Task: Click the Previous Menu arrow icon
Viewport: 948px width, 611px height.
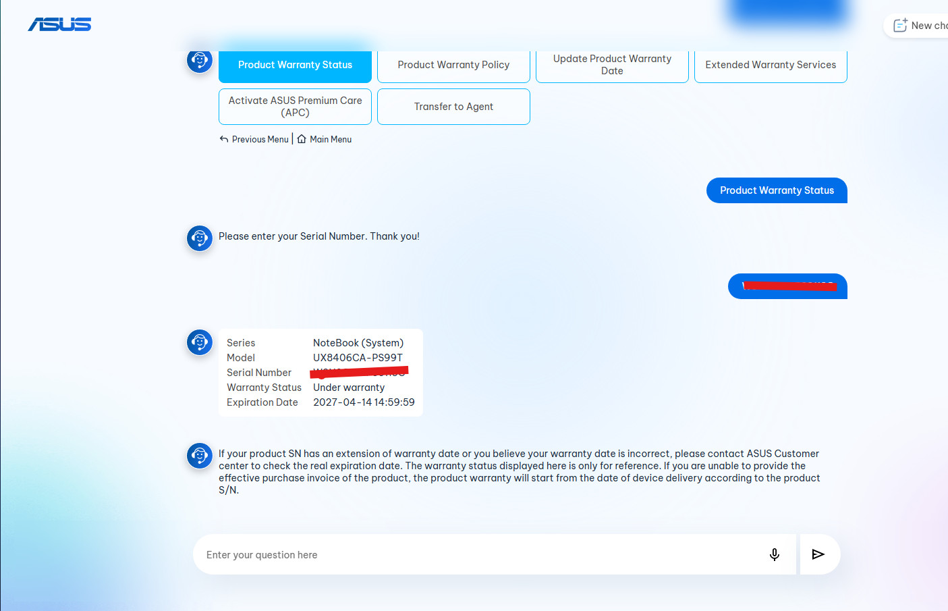Action: [224, 139]
